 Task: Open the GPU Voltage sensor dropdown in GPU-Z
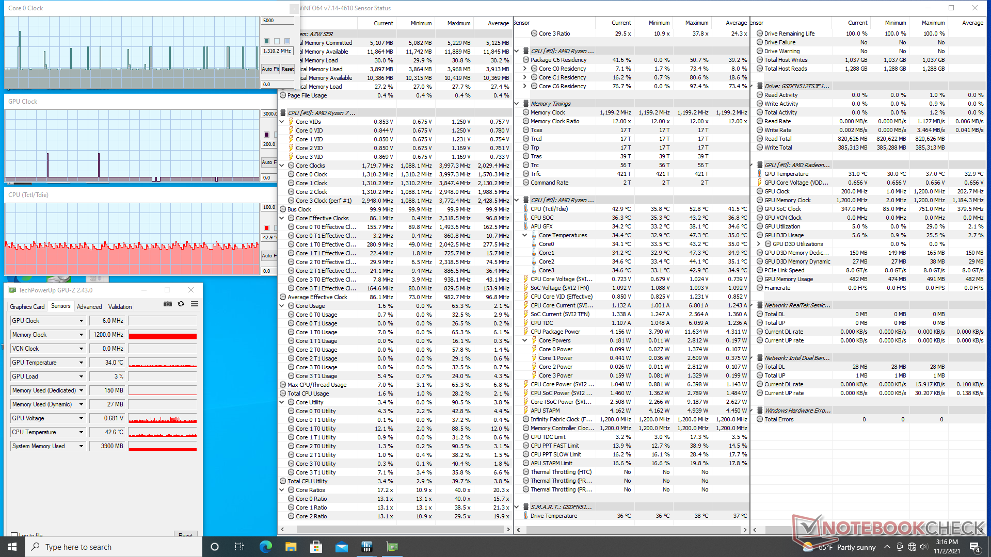click(81, 418)
